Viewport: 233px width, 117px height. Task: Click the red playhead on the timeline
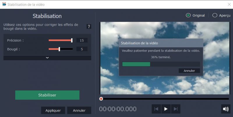(x=101, y=99)
